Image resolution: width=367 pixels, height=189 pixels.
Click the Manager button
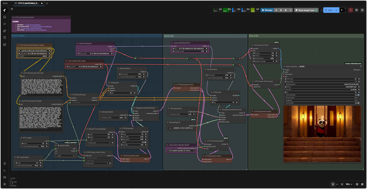(x=267, y=10)
